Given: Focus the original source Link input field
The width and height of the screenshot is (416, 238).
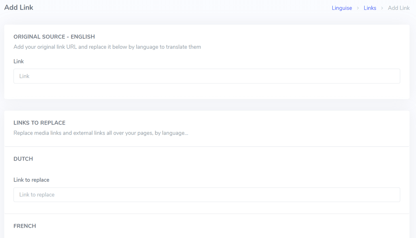Looking at the screenshot, I should [x=207, y=76].
